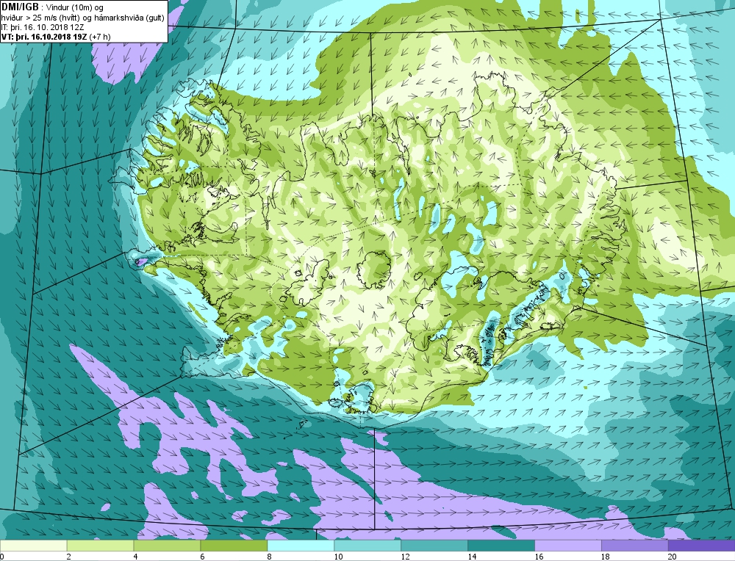The image size is (735, 561).
Task: Click the legend scale label "8"
Action: tap(269, 557)
